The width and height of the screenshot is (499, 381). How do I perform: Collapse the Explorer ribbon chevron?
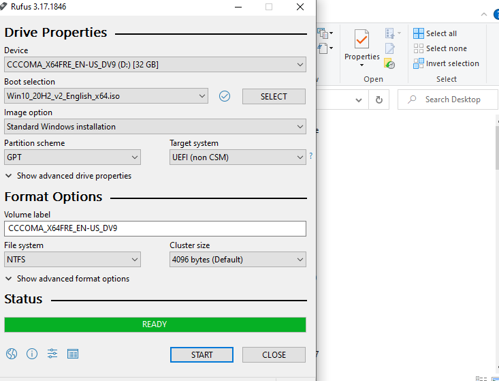484,14
